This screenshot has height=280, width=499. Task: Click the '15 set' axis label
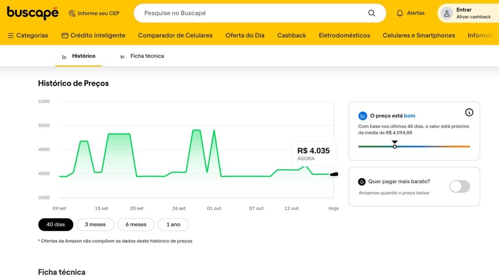(x=101, y=209)
